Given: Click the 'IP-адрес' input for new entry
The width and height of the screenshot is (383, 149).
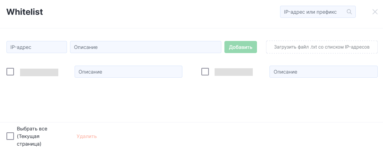Looking at the screenshot, I should click(x=37, y=47).
